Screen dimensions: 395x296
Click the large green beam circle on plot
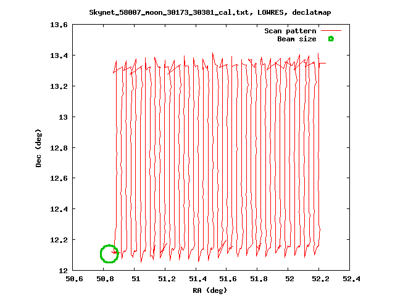point(109,253)
